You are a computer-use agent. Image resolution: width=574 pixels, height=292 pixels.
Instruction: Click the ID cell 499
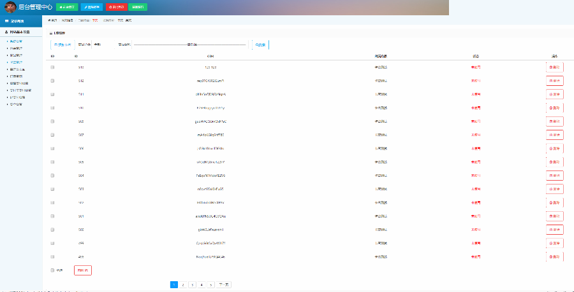point(81,243)
